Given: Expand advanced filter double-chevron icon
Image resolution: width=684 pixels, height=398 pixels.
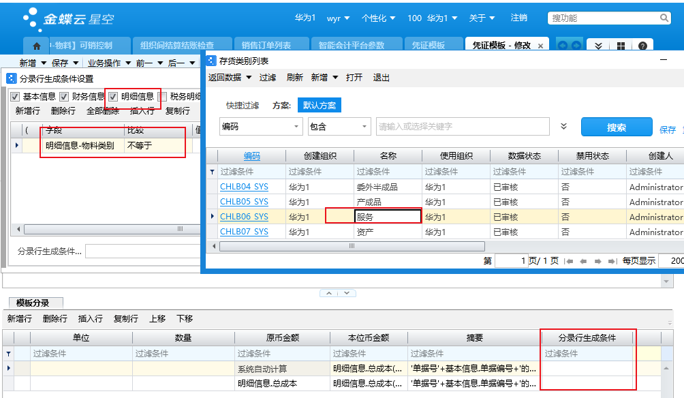Looking at the screenshot, I should point(563,126).
